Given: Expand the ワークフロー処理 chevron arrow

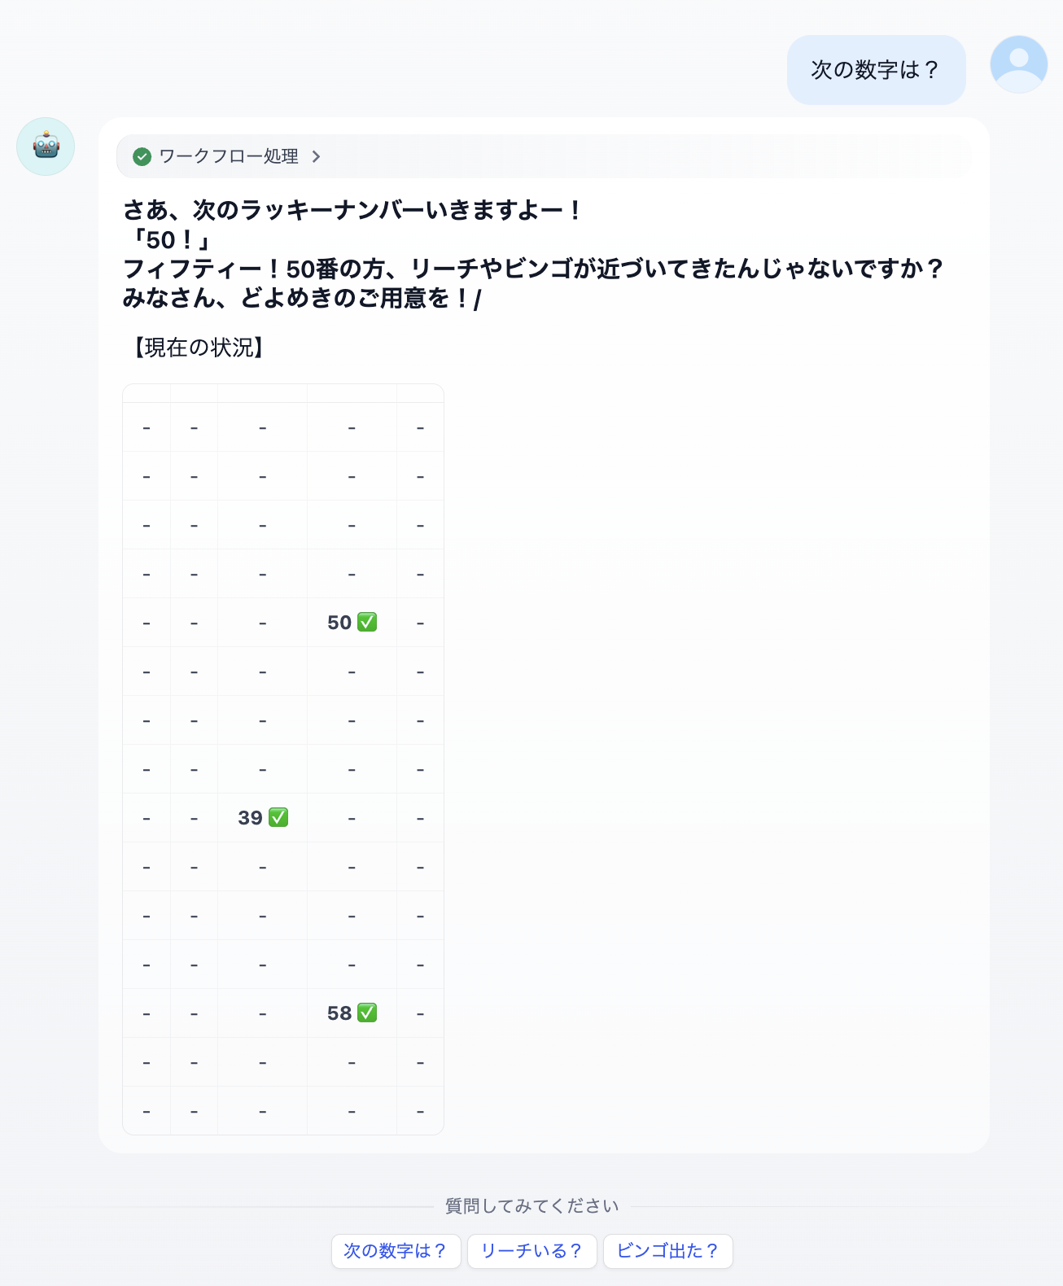Looking at the screenshot, I should tap(317, 156).
